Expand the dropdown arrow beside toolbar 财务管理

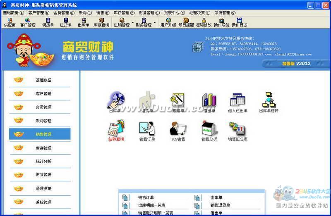coord(155,22)
